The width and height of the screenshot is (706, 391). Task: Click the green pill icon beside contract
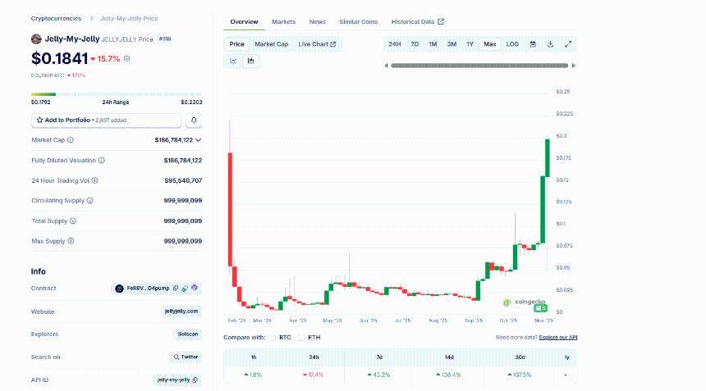pos(185,288)
